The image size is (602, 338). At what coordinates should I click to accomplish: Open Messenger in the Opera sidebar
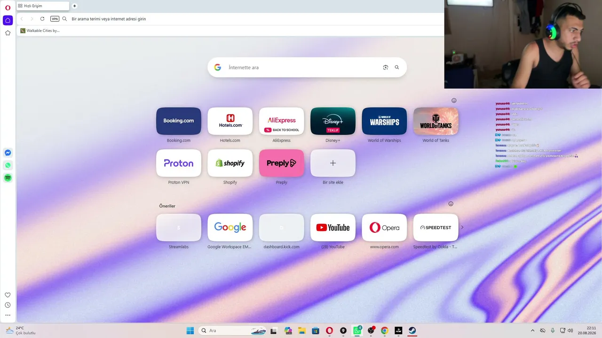8,153
